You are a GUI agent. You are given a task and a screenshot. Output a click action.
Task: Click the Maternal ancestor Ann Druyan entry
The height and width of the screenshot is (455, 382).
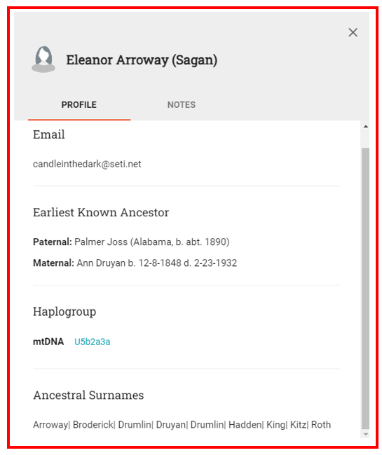(x=135, y=263)
